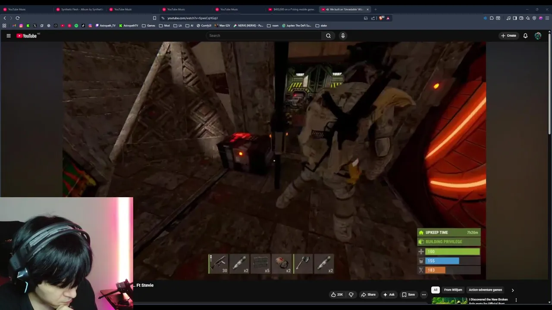Switch to the Synthetic Flesh album tab
552x310 pixels.
[79, 9]
